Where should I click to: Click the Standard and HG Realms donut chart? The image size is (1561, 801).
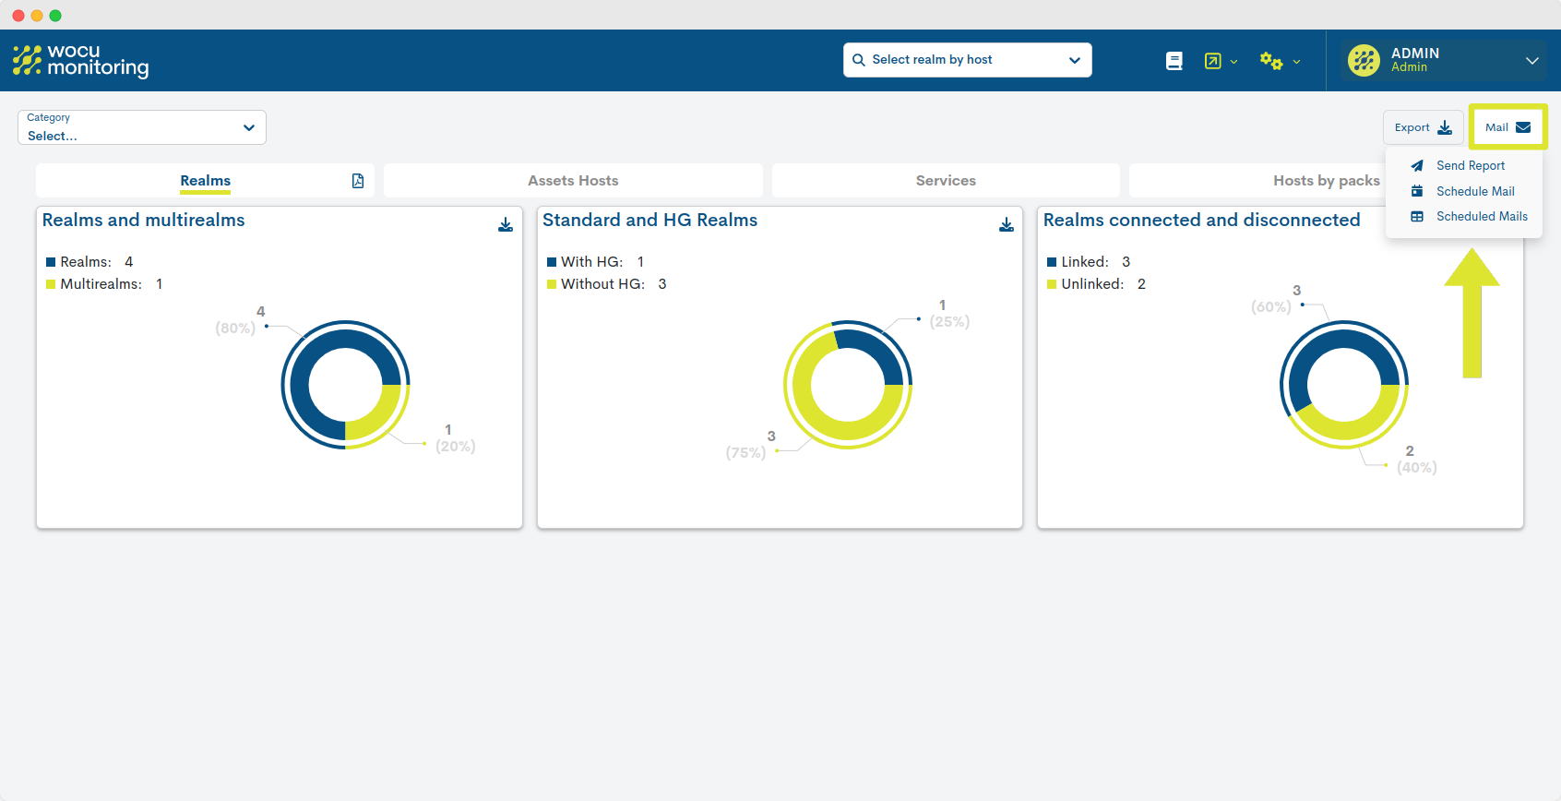pos(848,385)
